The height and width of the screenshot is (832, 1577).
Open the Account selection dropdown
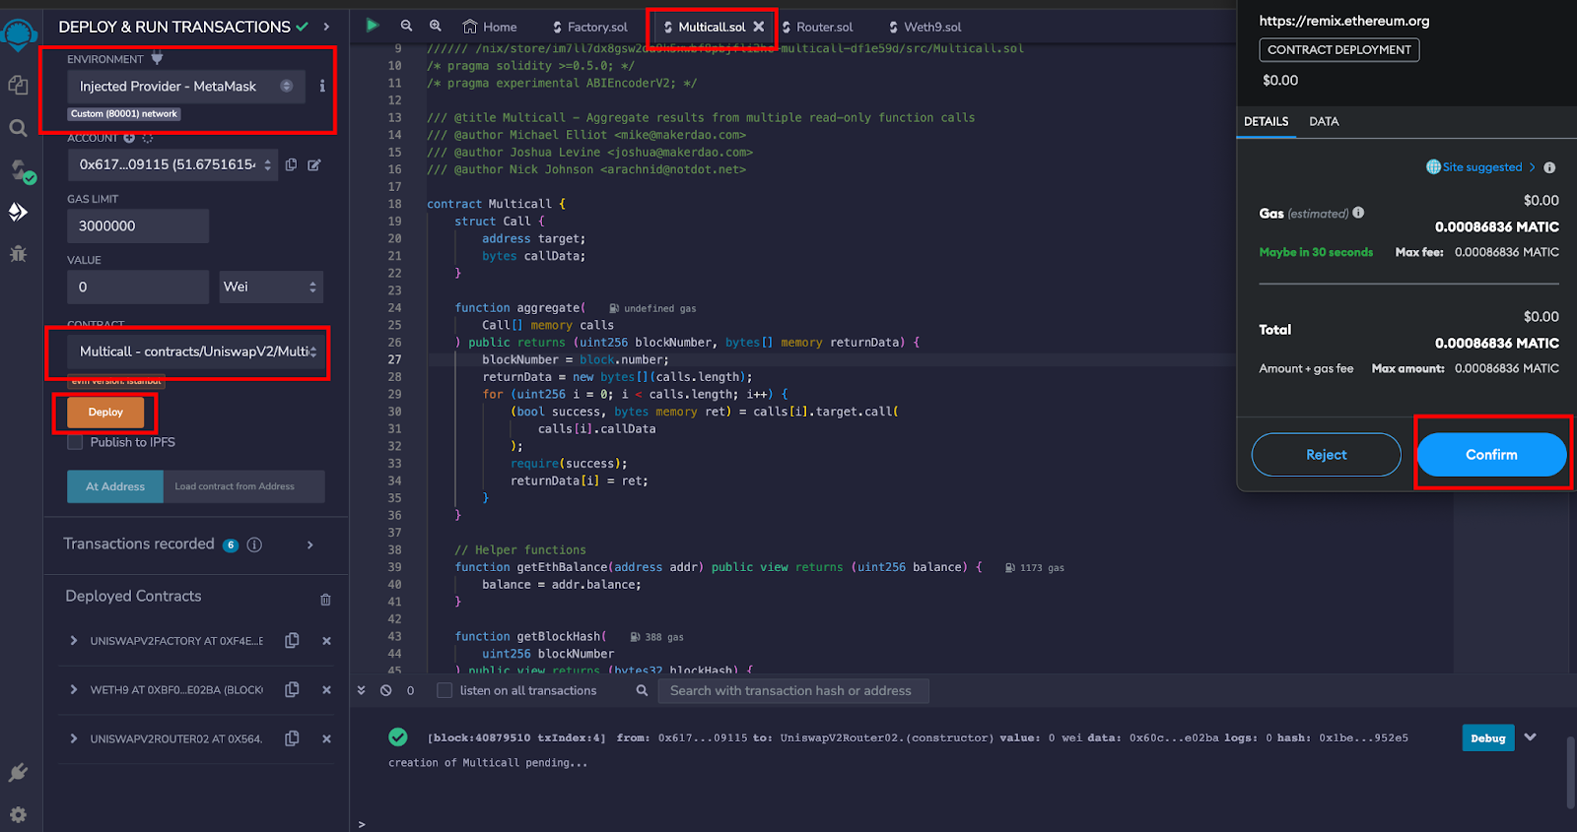click(172, 164)
